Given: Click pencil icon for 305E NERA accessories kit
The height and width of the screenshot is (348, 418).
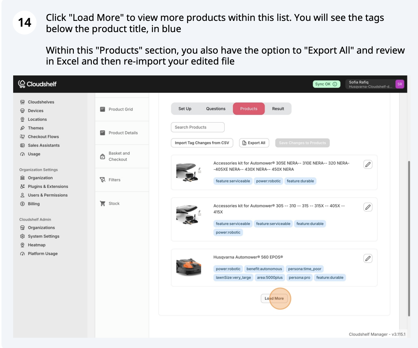Looking at the screenshot, I should pyautogui.click(x=368, y=164).
